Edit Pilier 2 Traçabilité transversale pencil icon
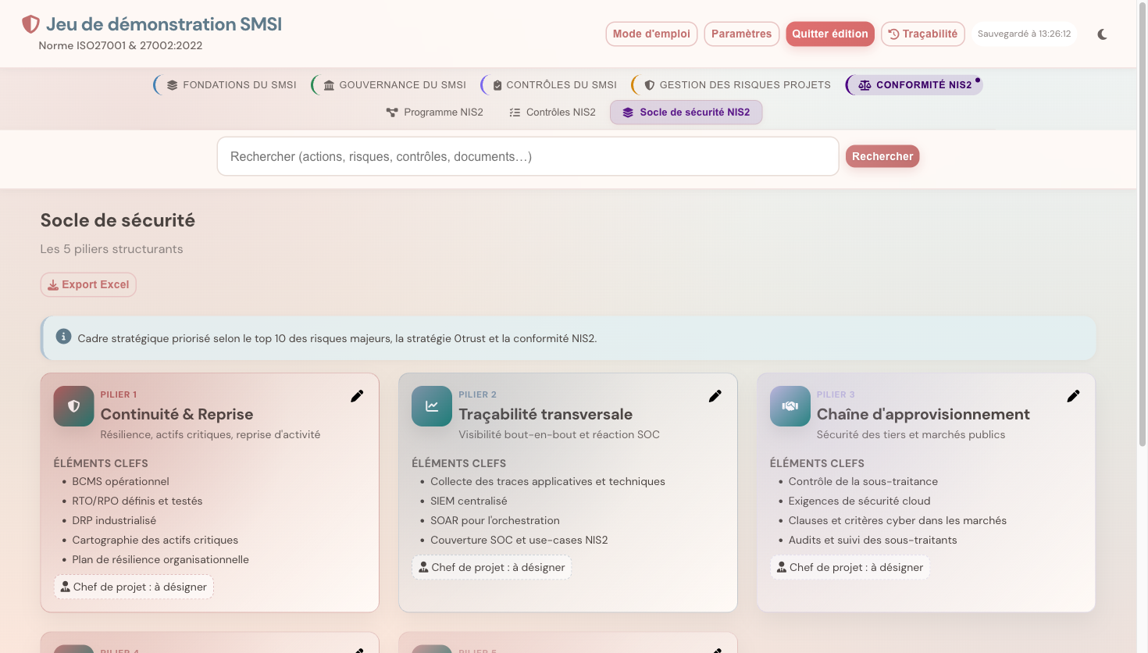 (715, 396)
